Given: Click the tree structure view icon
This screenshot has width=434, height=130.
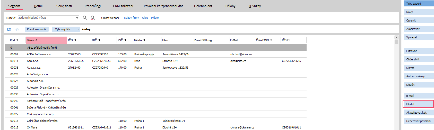Looking at the screenshot, I should click(9, 29).
